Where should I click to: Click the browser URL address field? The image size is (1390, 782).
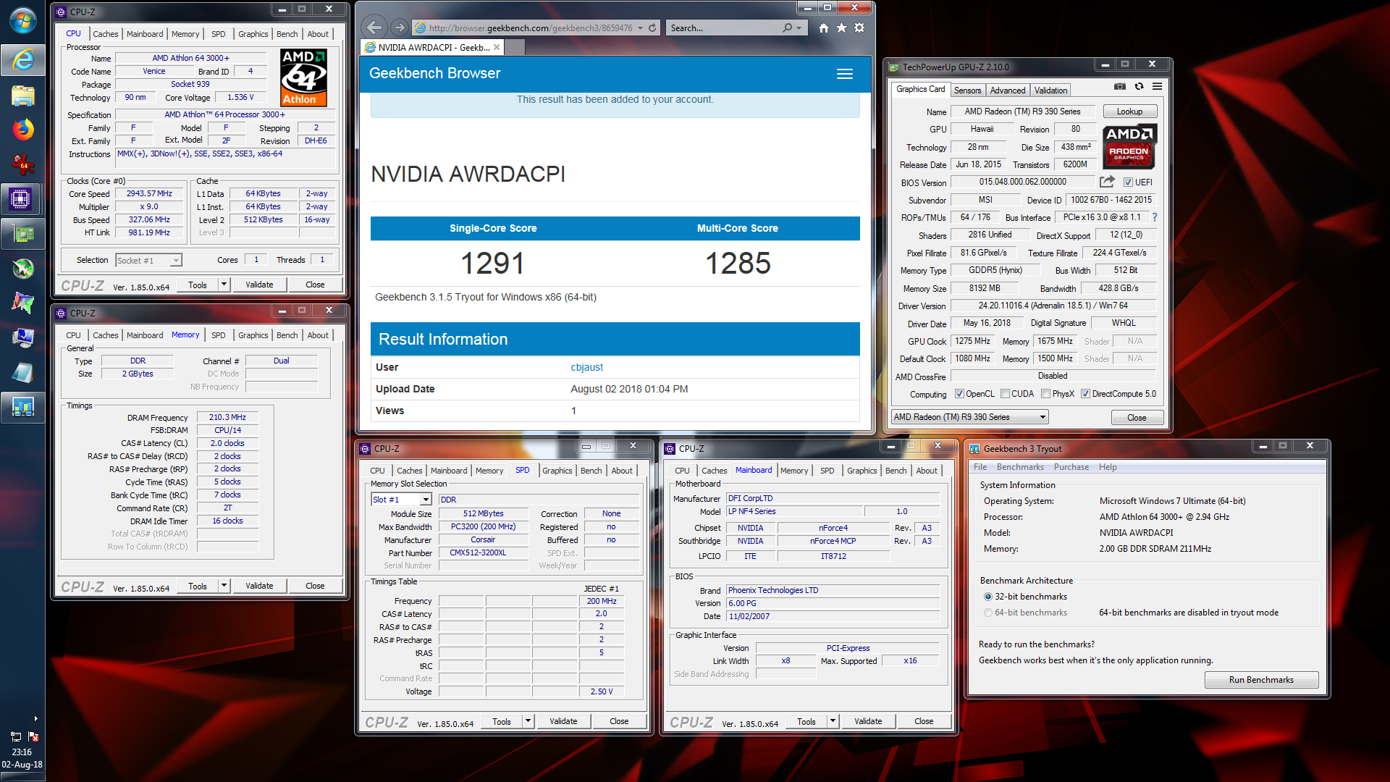pos(531,28)
